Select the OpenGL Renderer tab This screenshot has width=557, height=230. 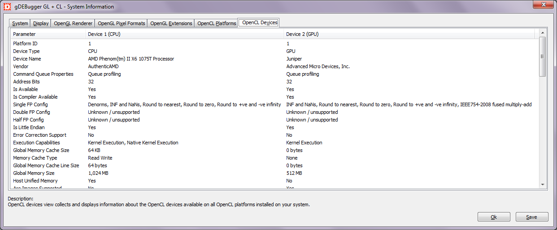(x=73, y=23)
